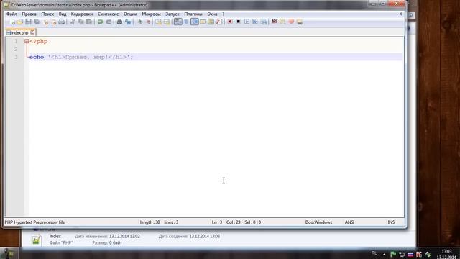Open the Правка menu
Viewport: 460px width, 259px height.
29,14
